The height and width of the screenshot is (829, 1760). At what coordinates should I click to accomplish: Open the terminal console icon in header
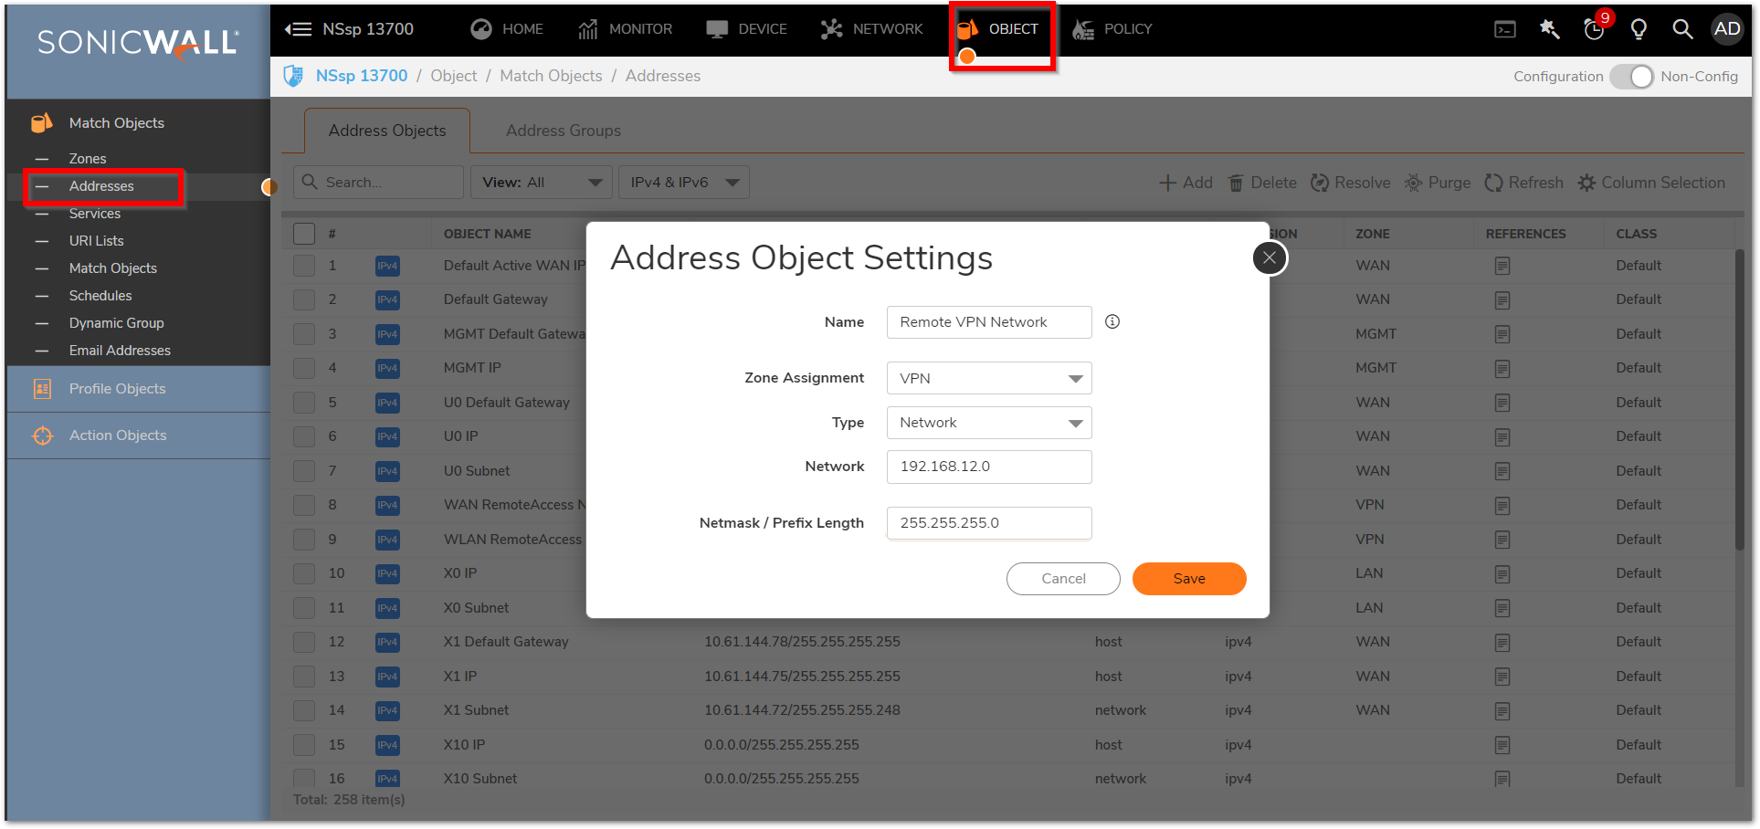1504,29
